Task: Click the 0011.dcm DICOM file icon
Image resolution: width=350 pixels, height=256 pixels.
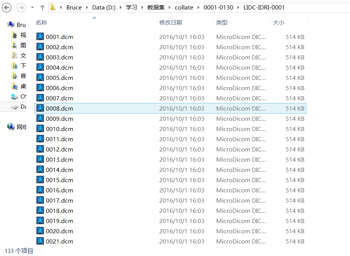Action: coord(40,139)
